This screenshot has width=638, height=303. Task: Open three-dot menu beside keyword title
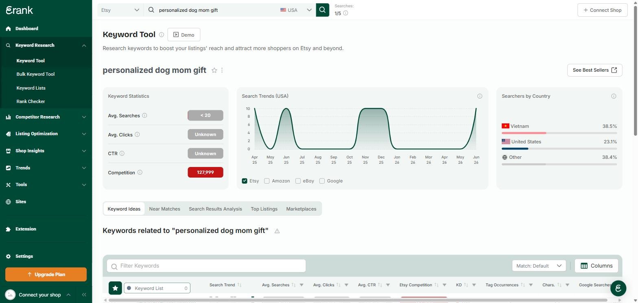tap(222, 70)
